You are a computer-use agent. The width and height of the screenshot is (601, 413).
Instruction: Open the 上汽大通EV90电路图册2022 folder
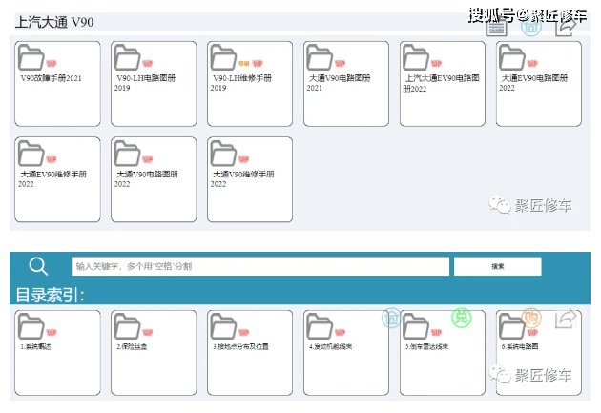coord(443,84)
